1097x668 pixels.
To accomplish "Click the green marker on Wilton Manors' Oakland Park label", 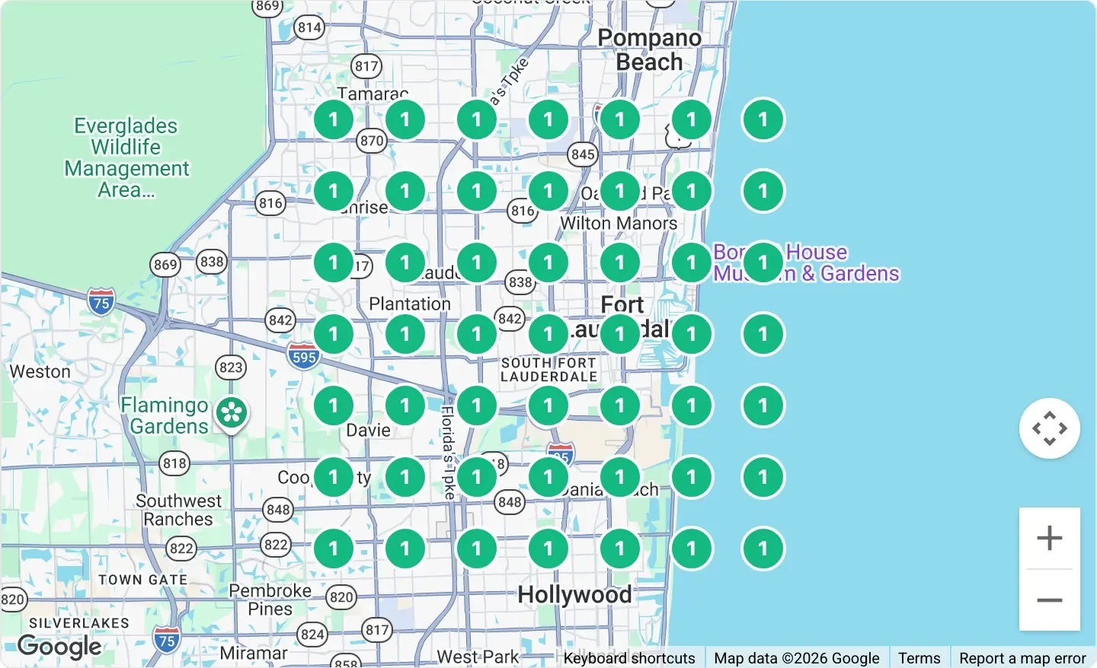I will pos(619,191).
